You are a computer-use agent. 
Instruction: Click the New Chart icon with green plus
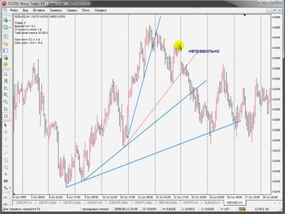5,20
